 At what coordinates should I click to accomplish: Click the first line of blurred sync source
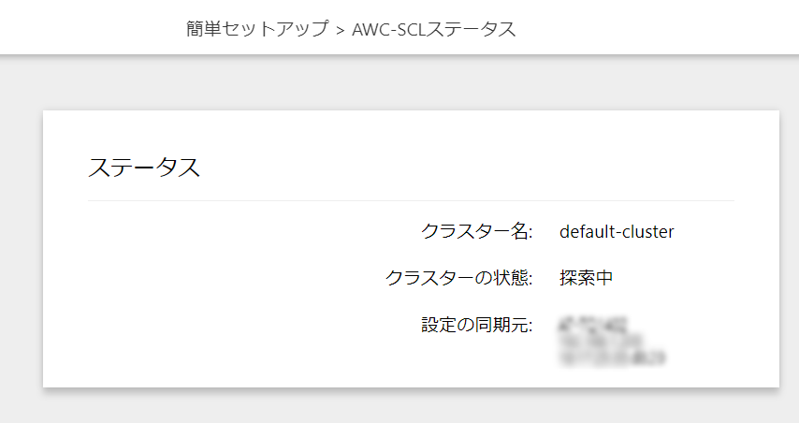[x=594, y=325]
